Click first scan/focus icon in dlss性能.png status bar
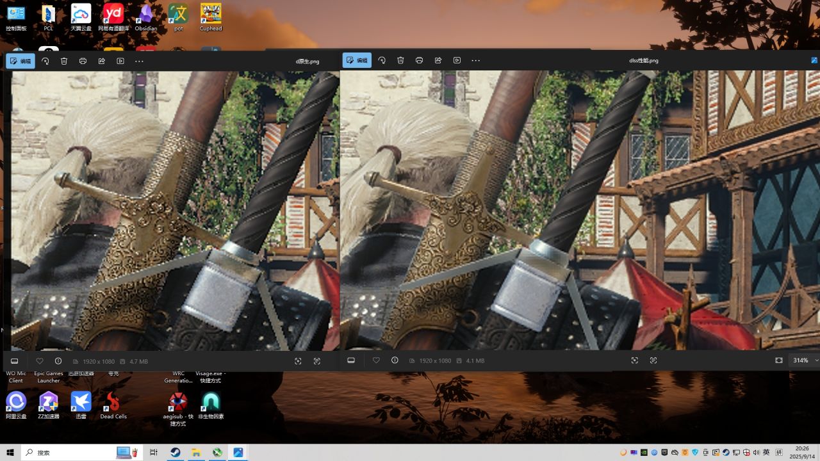Viewport: 820px width, 461px height. point(635,360)
